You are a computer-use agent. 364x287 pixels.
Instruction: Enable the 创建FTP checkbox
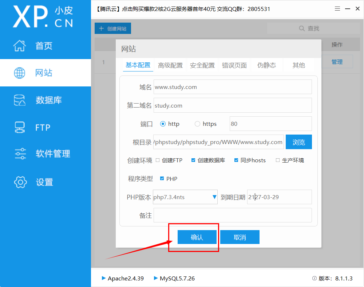[158, 160]
